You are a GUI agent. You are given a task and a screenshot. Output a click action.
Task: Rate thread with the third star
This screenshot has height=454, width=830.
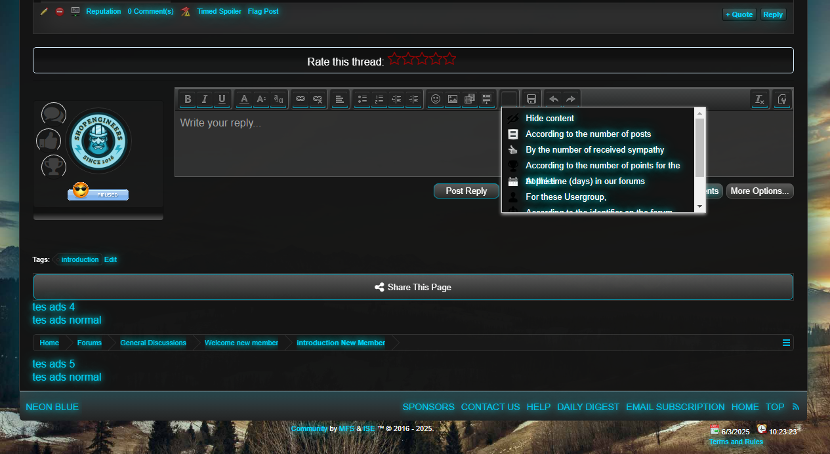pyautogui.click(x=422, y=59)
